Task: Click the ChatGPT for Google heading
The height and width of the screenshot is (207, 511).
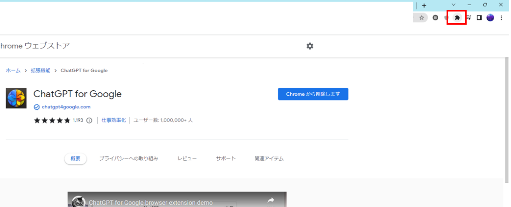Action: click(x=77, y=94)
